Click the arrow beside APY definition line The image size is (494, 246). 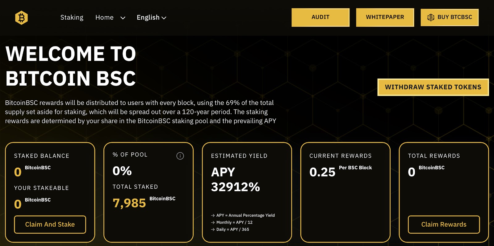[213, 216]
